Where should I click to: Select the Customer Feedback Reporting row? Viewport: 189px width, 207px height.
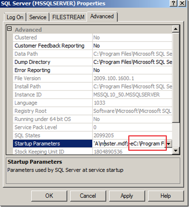(93, 46)
